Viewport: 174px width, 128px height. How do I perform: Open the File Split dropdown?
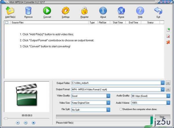(x=108, y=110)
